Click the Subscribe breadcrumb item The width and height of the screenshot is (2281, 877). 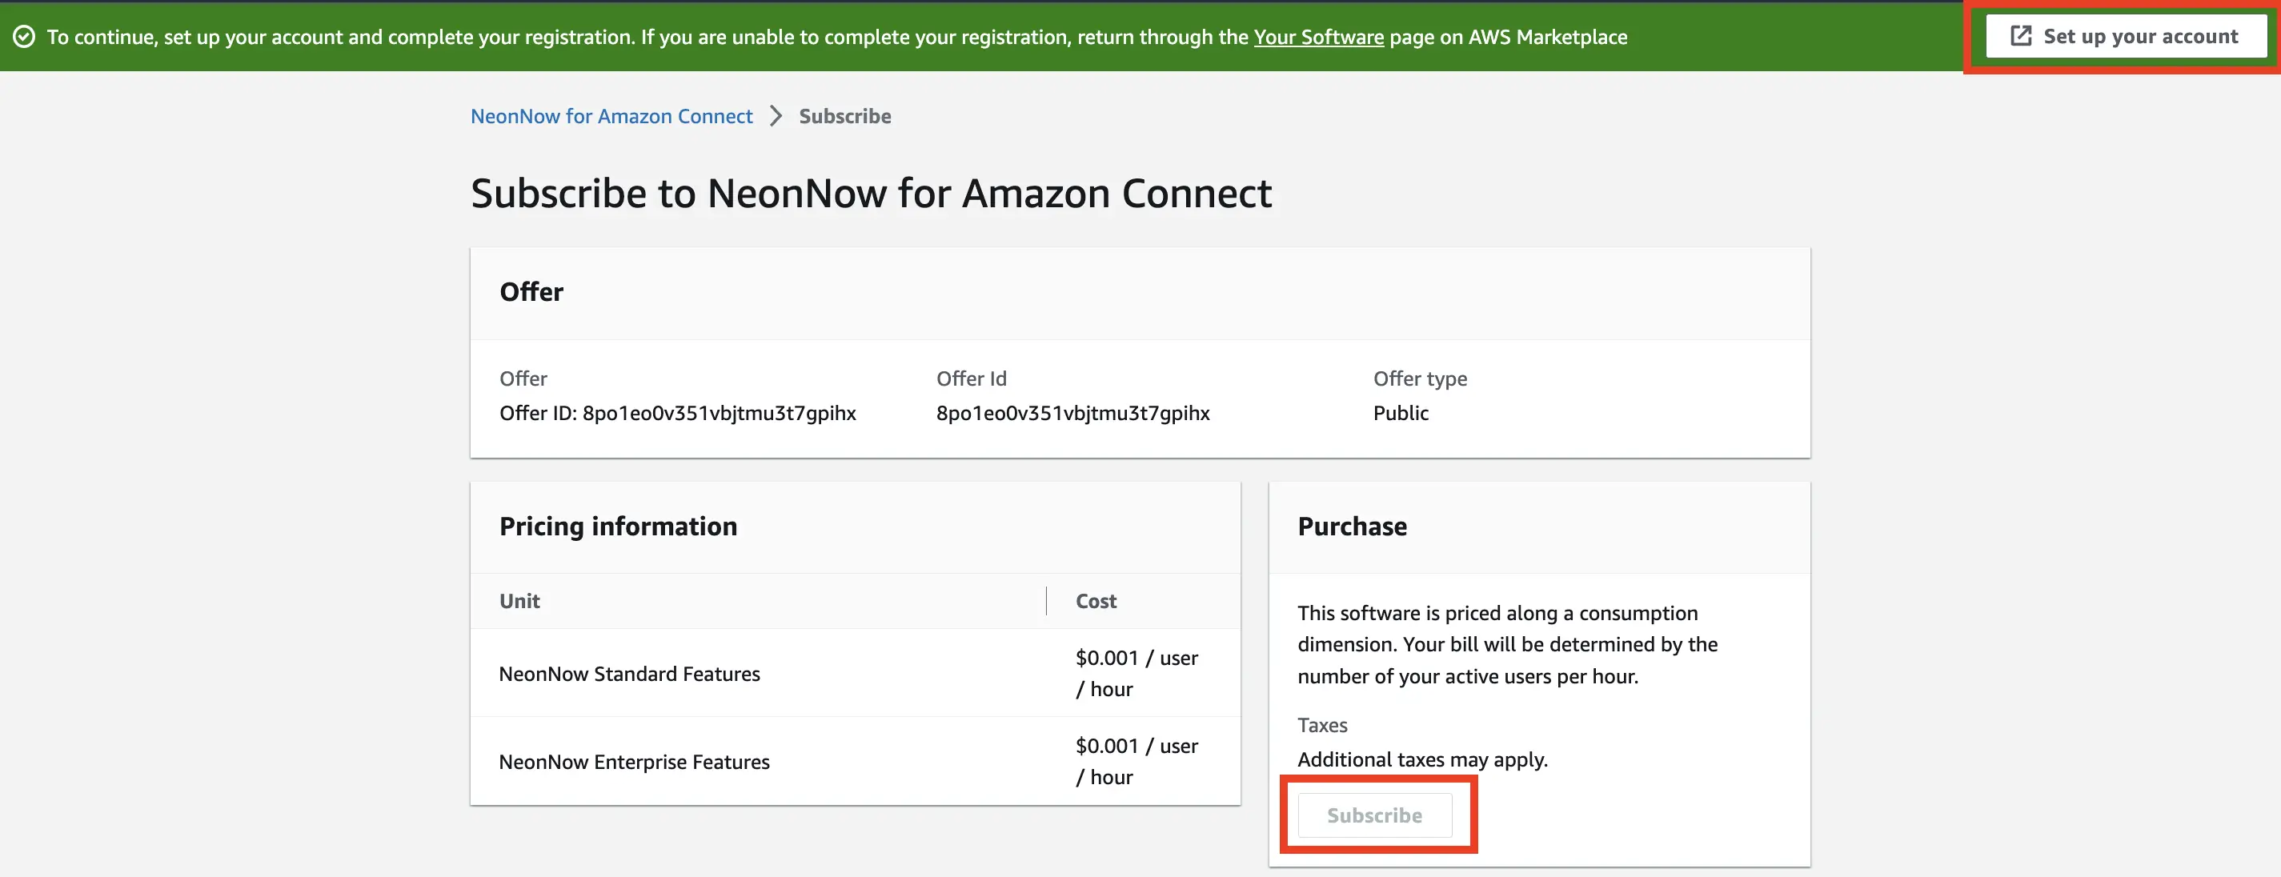coord(844,116)
